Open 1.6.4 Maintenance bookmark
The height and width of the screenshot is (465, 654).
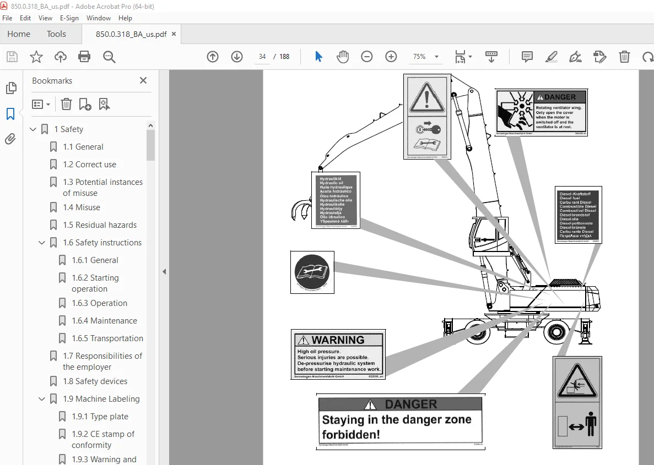(104, 321)
